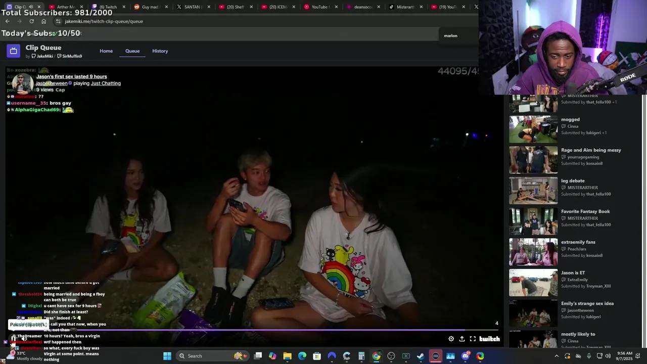Click the Clip Queue purple logo icon
The image size is (647, 364).
(14, 51)
